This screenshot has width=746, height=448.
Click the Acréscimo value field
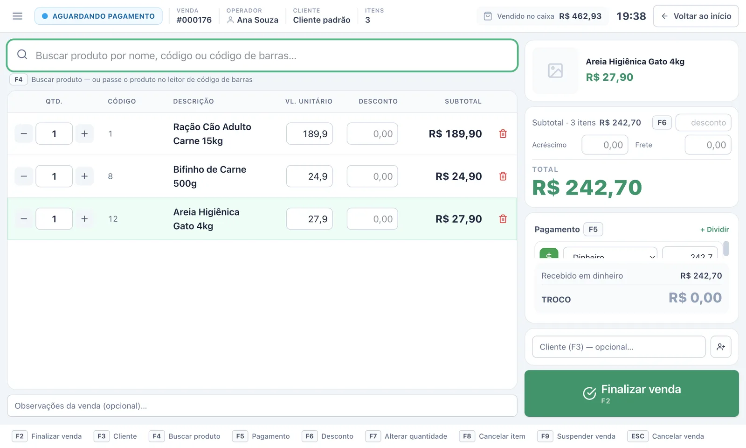click(x=605, y=145)
